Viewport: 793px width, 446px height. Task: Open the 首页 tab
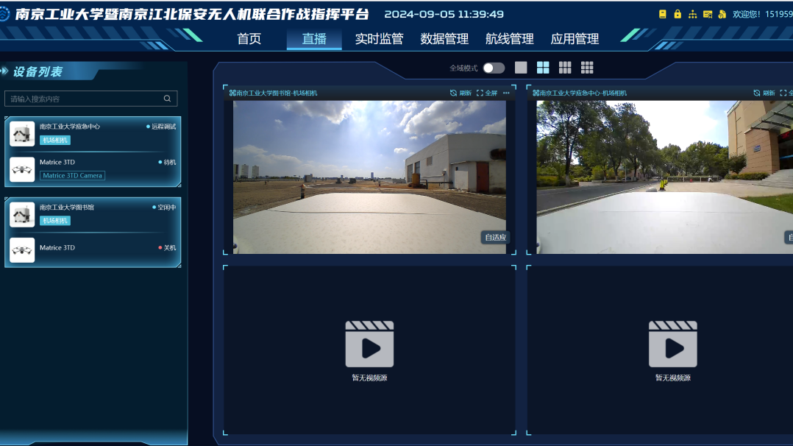point(249,39)
